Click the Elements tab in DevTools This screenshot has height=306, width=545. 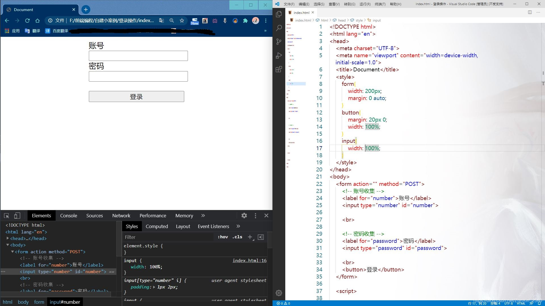pos(41,215)
